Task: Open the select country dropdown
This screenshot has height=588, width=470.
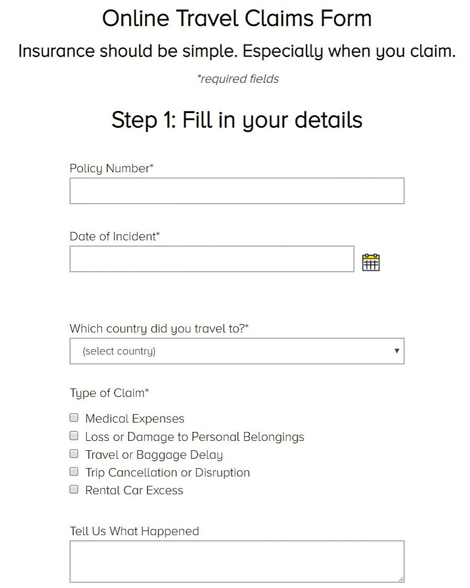Action: [x=237, y=351]
